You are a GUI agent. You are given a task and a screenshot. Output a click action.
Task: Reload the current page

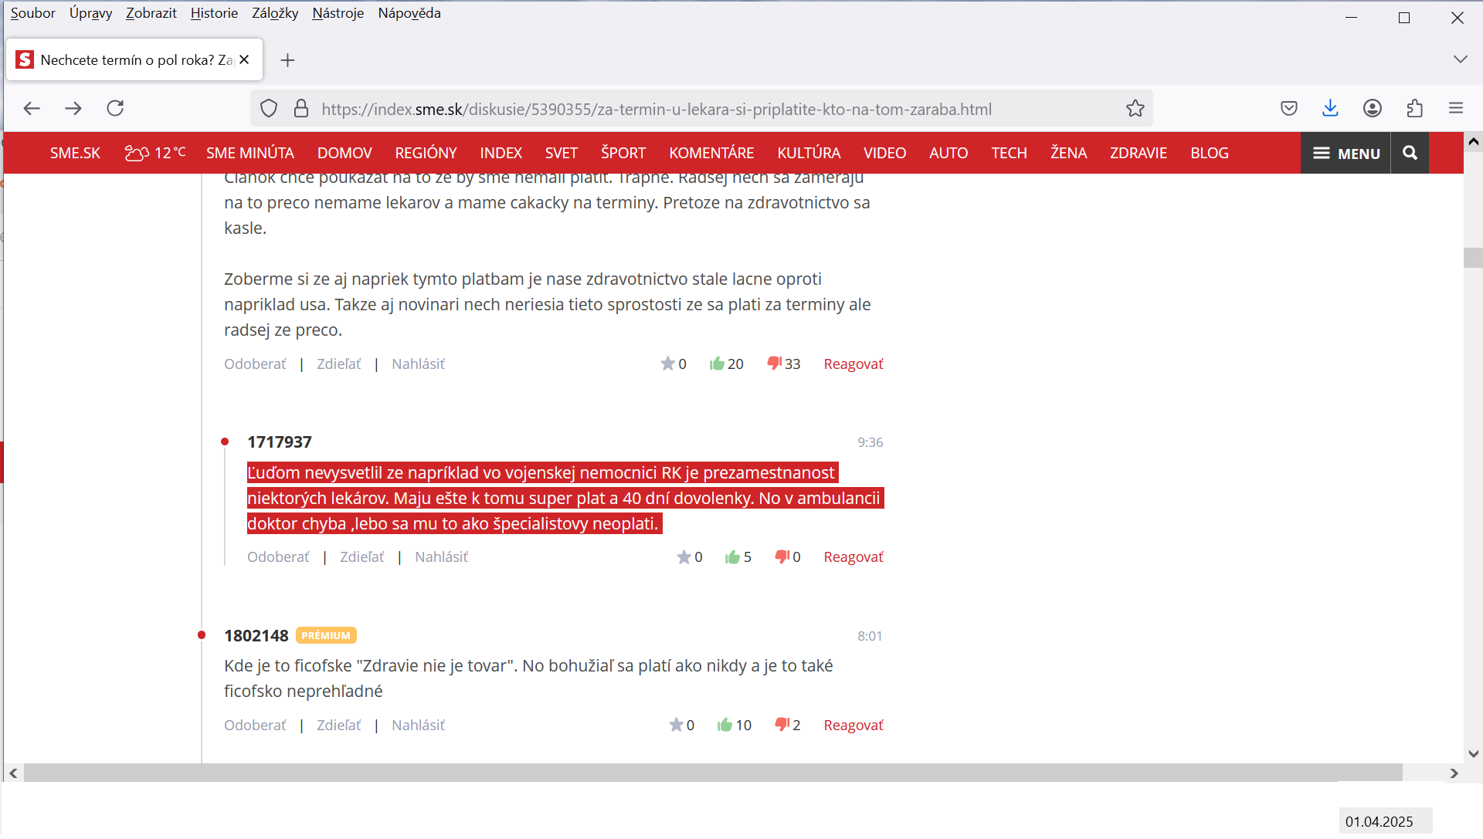pos(115,109)
